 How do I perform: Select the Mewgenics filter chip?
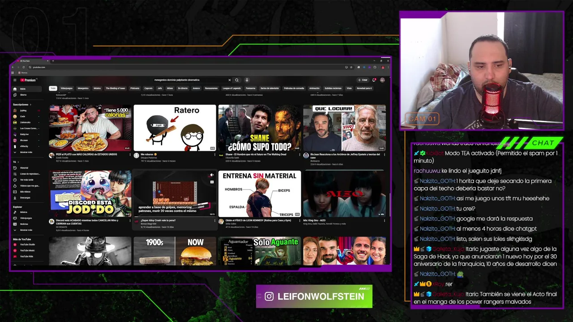click(83, 88)
